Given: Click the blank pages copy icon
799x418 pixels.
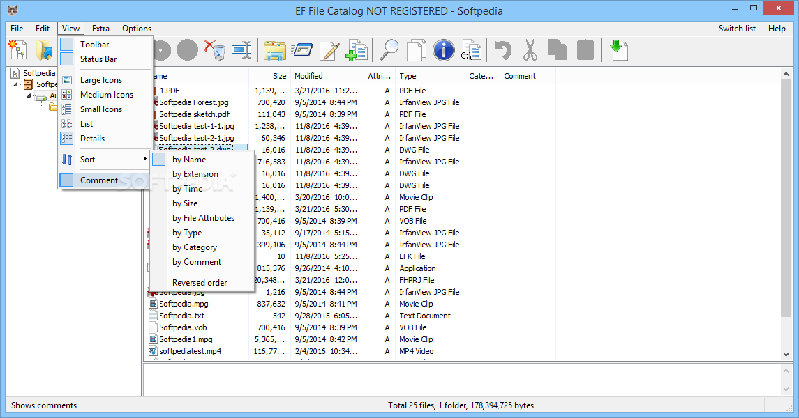Looking at the screenshot, I should [x=417, y=50].
